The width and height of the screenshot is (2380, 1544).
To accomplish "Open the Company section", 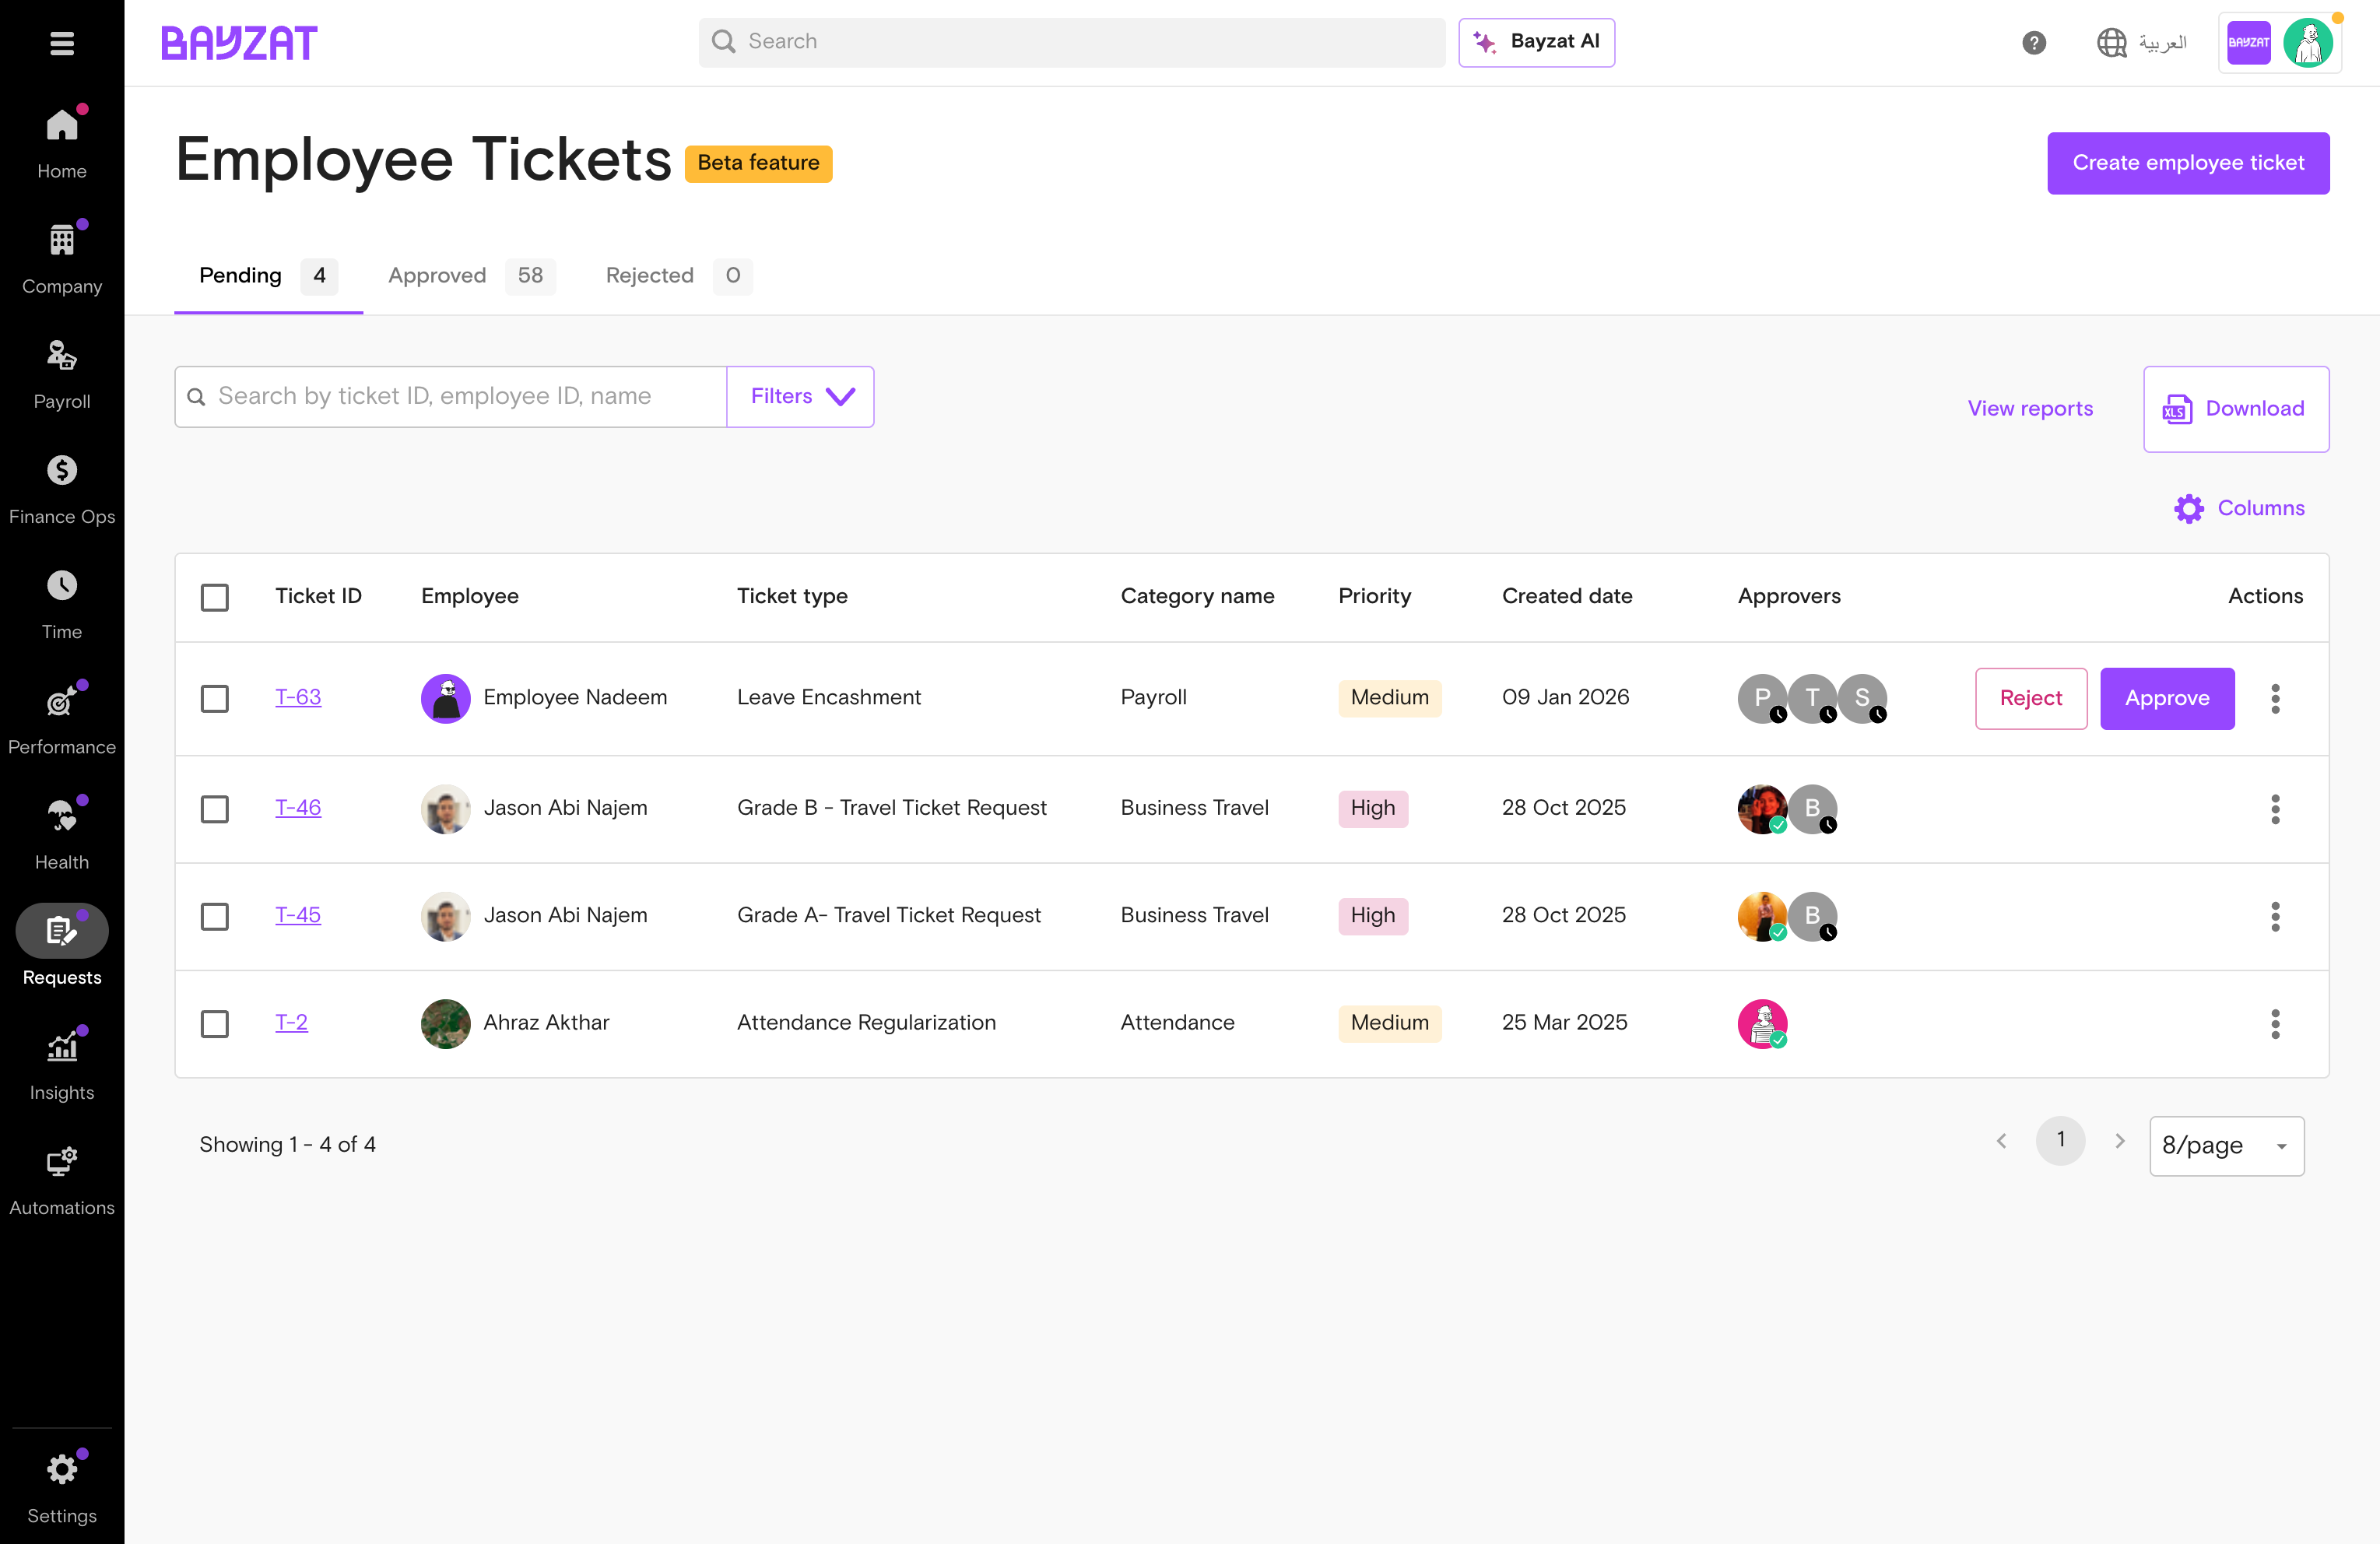I will [62, 259].
